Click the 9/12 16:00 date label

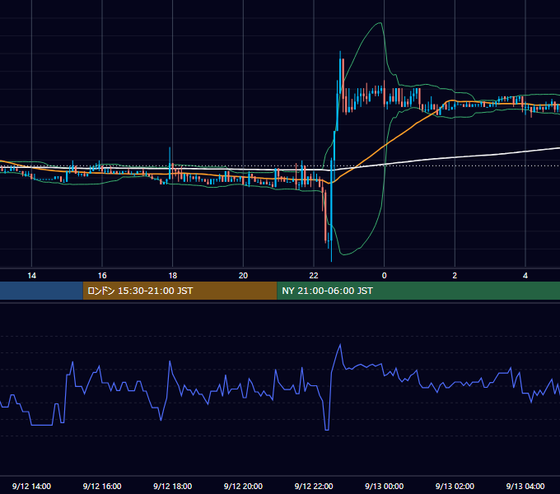click(x=102, y=486)
